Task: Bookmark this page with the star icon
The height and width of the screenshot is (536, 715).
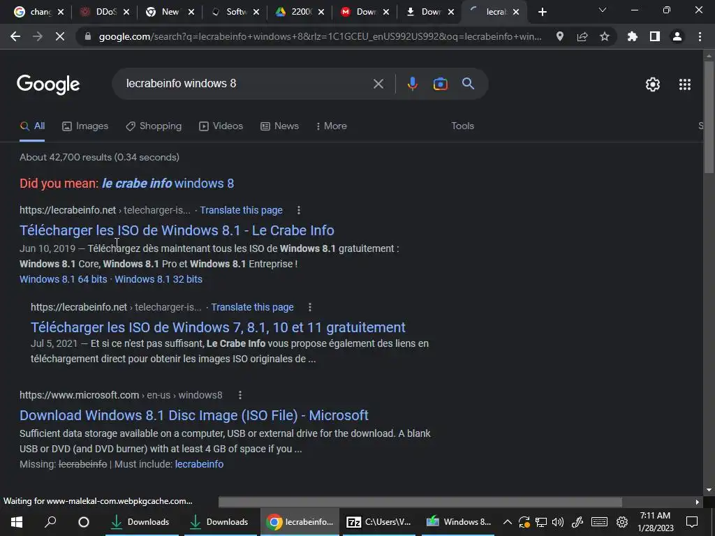Action: [605, 36]
